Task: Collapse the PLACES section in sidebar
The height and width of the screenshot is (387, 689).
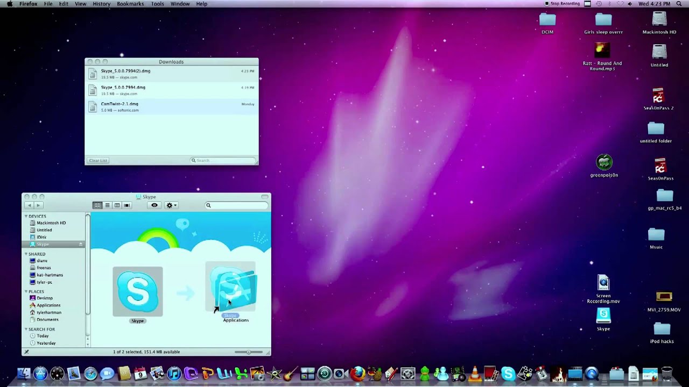Action: (x=26, y=291)
